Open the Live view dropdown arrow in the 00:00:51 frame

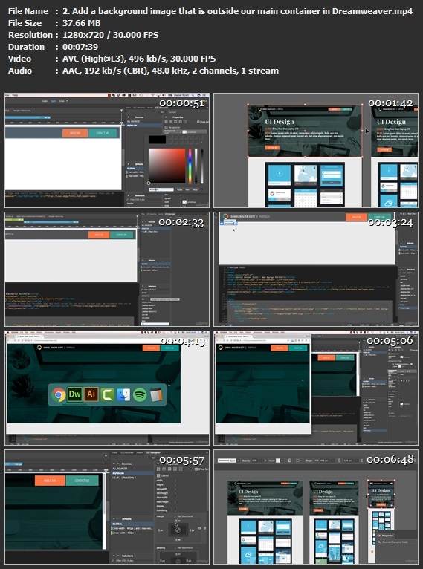pyautogui.click(x=67, y=101)
